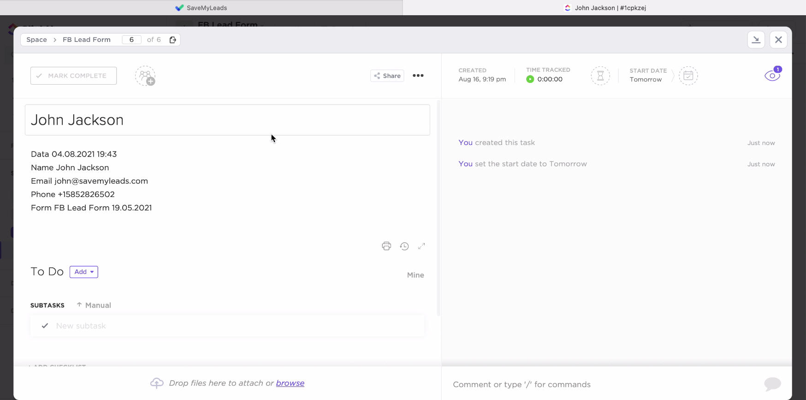Click the comment bubble send icon
This screenshot has width=806, height=400.
772,384
